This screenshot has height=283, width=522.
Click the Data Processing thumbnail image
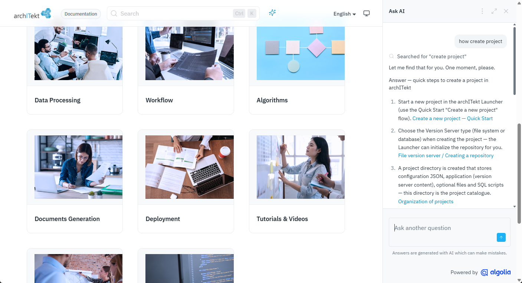pyautogui.click(x=78, y=53)
